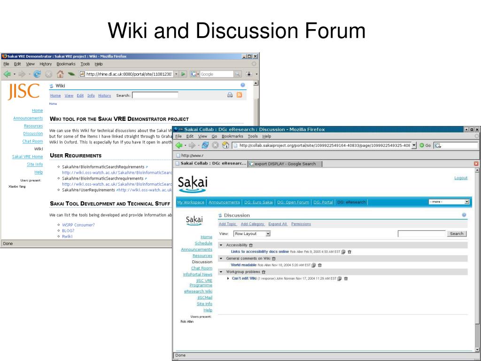
Task: Click blue help icon in Wiki header
Action: [x=243, y=85]
